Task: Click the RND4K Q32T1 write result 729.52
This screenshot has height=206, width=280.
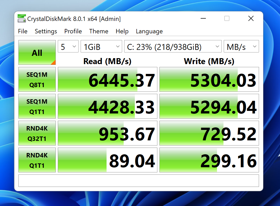Action: point(209,133)
